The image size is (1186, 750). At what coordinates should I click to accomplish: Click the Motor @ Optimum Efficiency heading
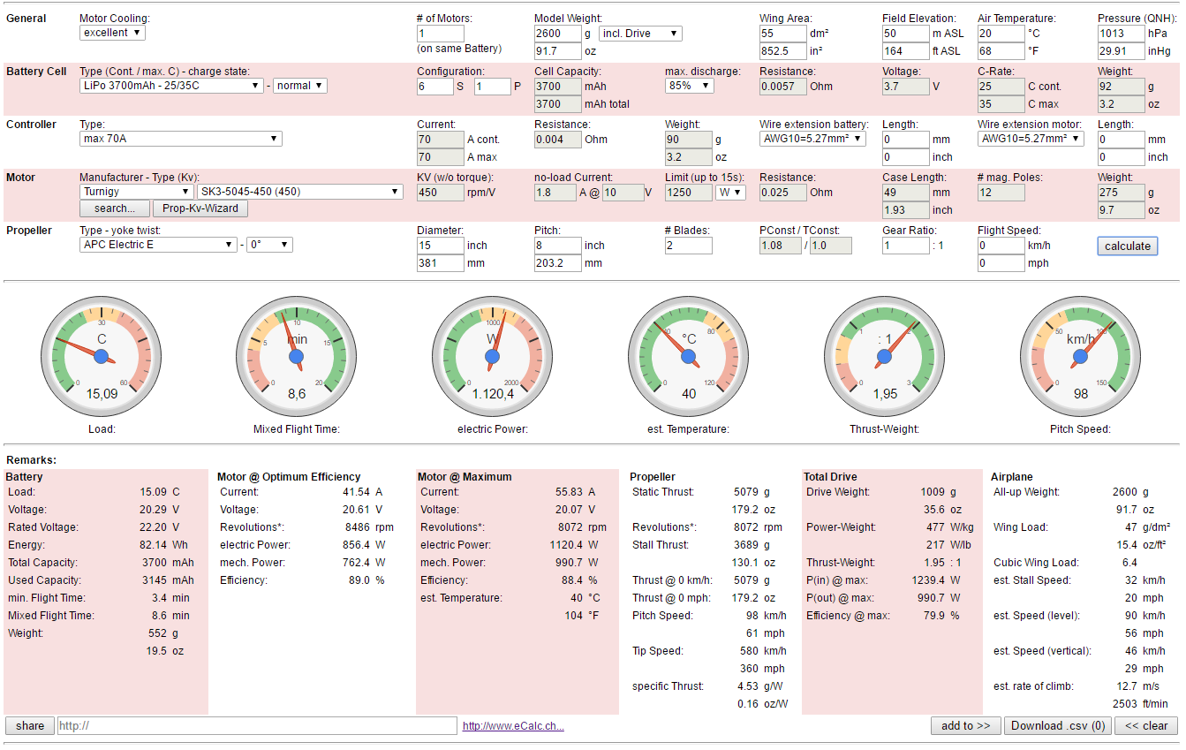pos(289,477)
